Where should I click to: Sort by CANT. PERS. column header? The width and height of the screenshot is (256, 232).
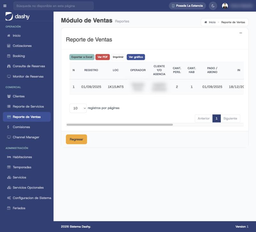[x=177, y=70]
